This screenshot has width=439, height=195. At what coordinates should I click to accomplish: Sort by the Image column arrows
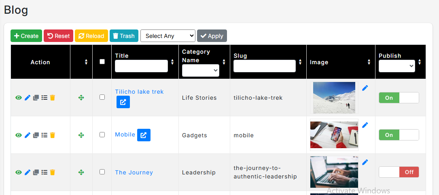[x=369, y=62]
